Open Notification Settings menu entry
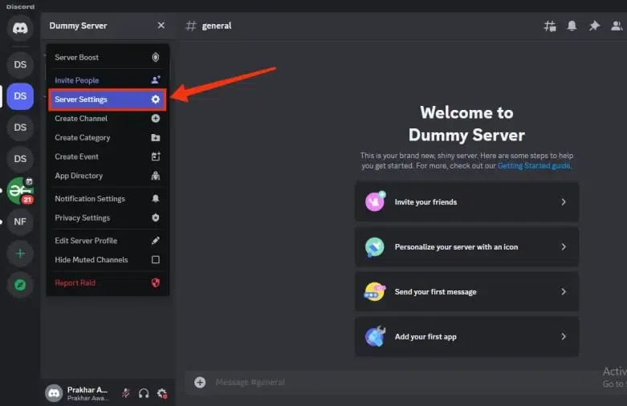 click(x=108, y=199)
